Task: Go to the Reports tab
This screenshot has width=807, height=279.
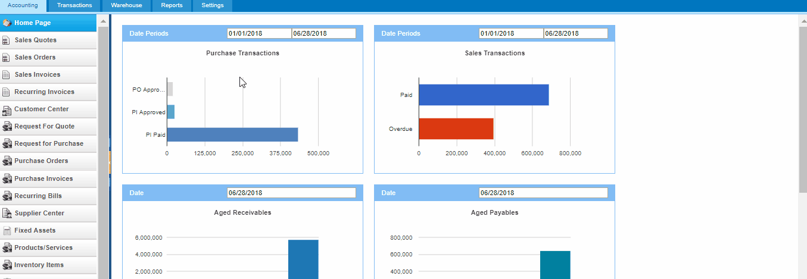Action: (x=172, y=5)
